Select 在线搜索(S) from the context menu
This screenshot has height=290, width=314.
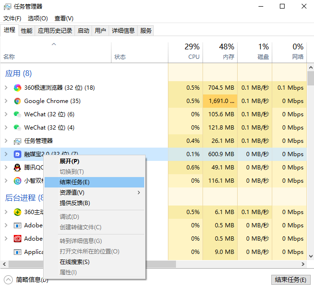[x=74, y=262]
